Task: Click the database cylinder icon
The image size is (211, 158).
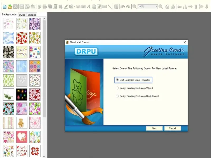Action: tap(116, 6)
